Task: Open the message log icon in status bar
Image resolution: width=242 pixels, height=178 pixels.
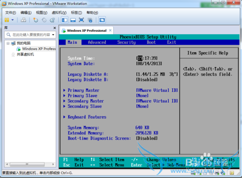Action: [232, 173]
